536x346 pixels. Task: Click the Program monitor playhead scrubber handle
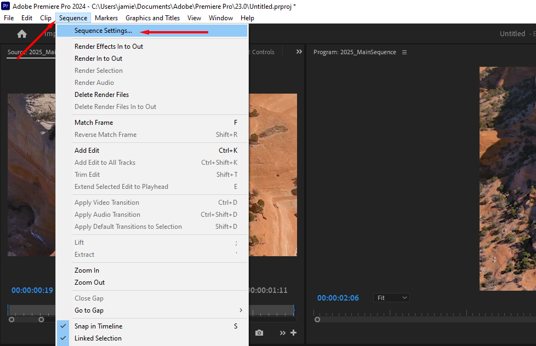tap(317, 320)
